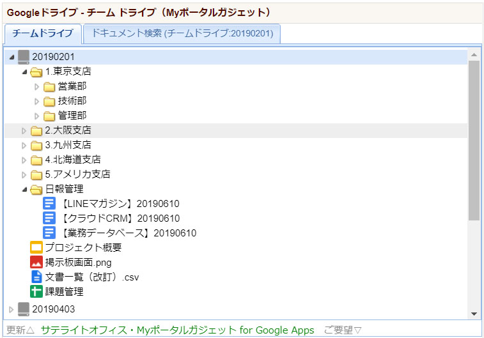The image size is (484, 338).
Task: Select the 2.大阪支店 label
Action: tap(68, 130)
